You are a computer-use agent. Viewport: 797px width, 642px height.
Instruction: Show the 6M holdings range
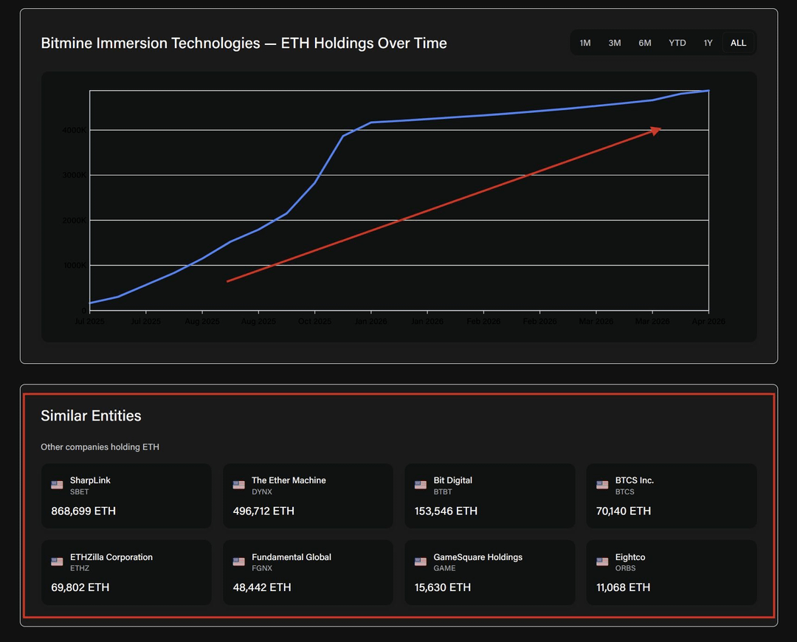[645, 43]
